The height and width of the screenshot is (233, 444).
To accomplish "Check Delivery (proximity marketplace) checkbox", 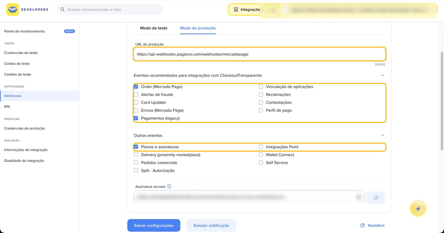I will coord(136,155).
